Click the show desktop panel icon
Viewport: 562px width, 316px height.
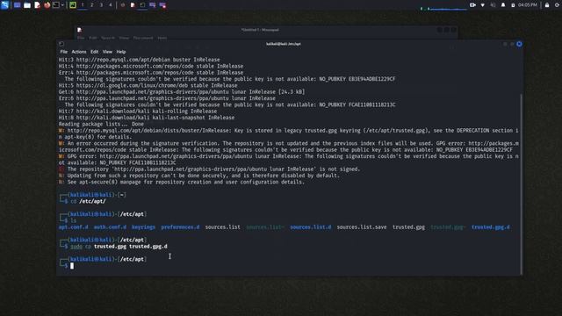[17, 5]
